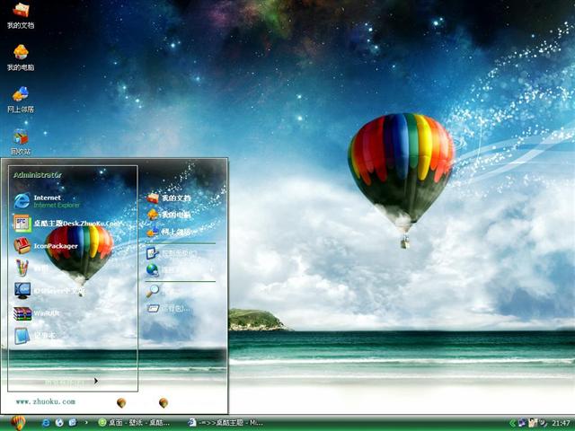Open the monitor icon program in start menu
The width and height of the screenshot is (575, 431).
click(x=49, y=291)
